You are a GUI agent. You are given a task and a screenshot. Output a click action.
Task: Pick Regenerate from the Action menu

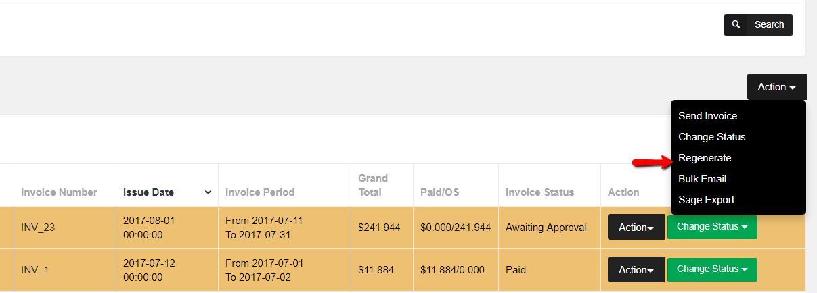[x=705, y=158]
